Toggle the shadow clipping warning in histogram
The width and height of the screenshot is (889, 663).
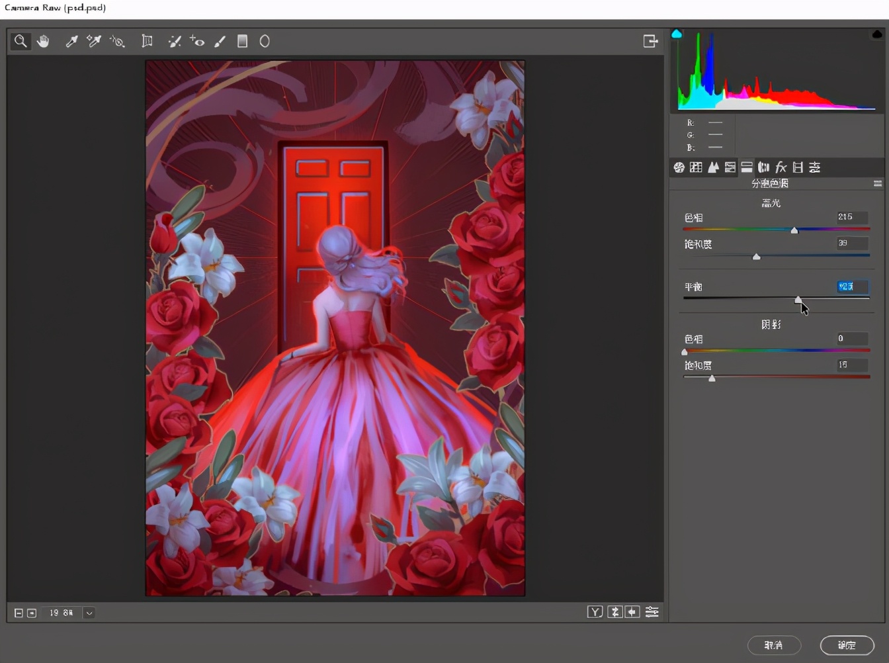pos(677,34)
